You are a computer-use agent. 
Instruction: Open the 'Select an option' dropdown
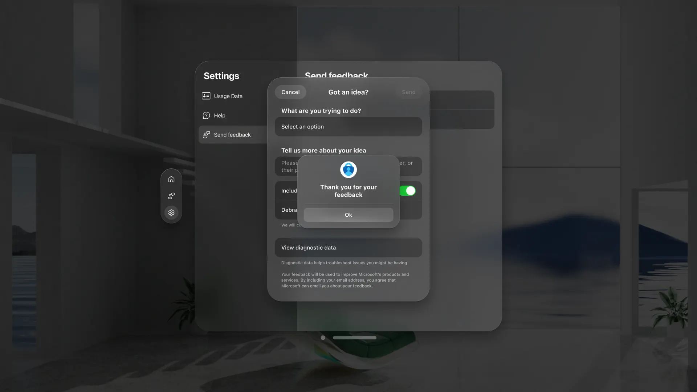[x=348, y=127]
